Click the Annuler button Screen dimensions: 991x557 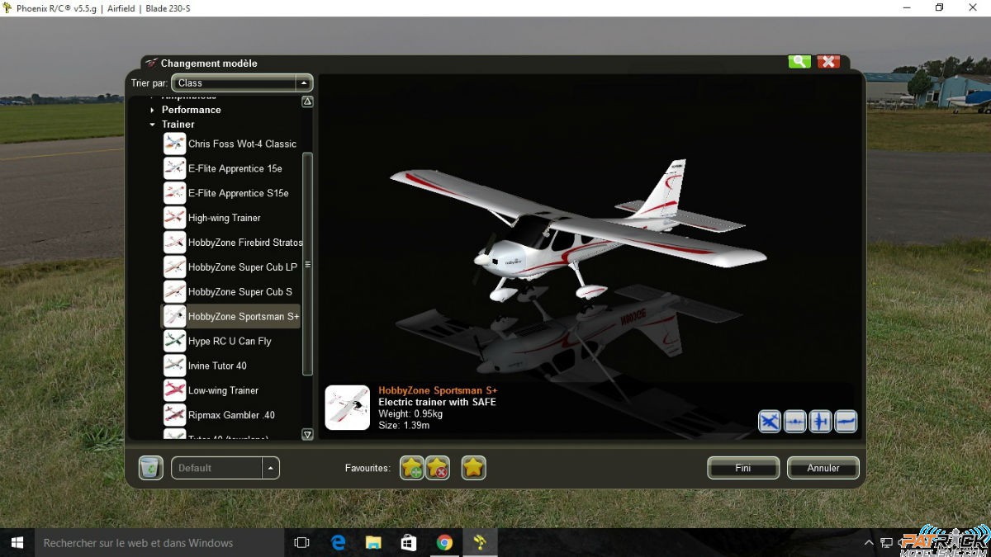pos(823,467)
